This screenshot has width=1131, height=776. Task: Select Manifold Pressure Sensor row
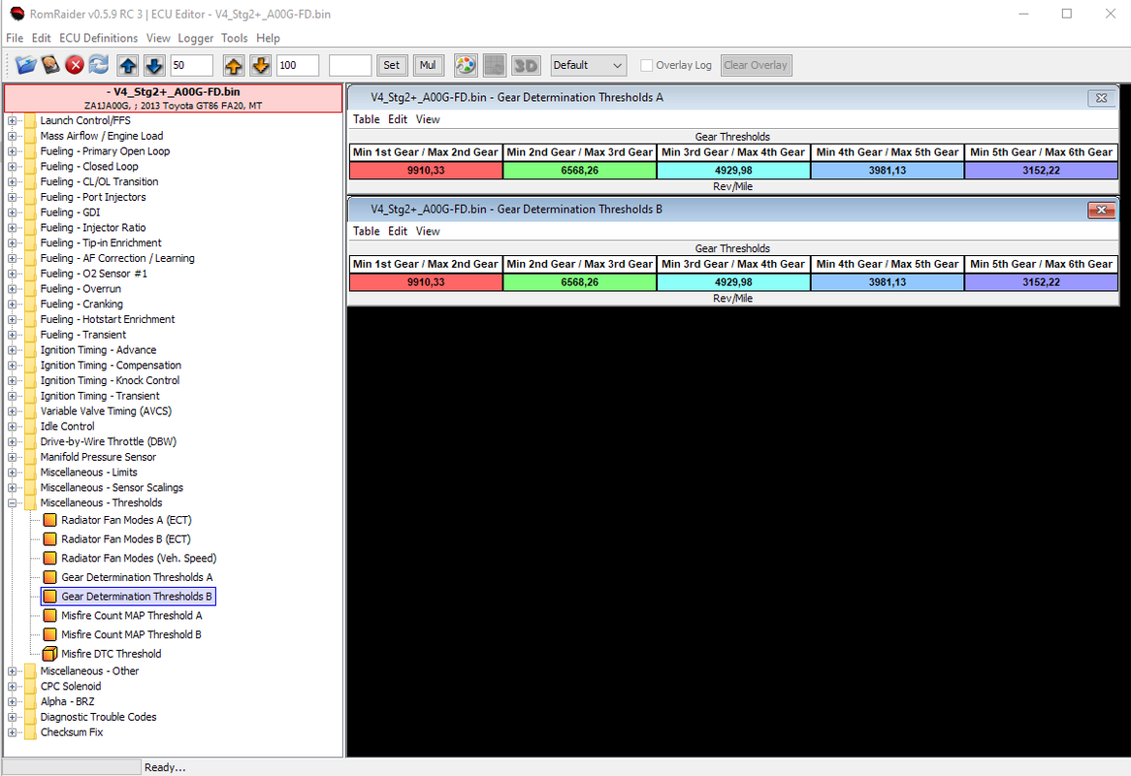pos(98,457)
